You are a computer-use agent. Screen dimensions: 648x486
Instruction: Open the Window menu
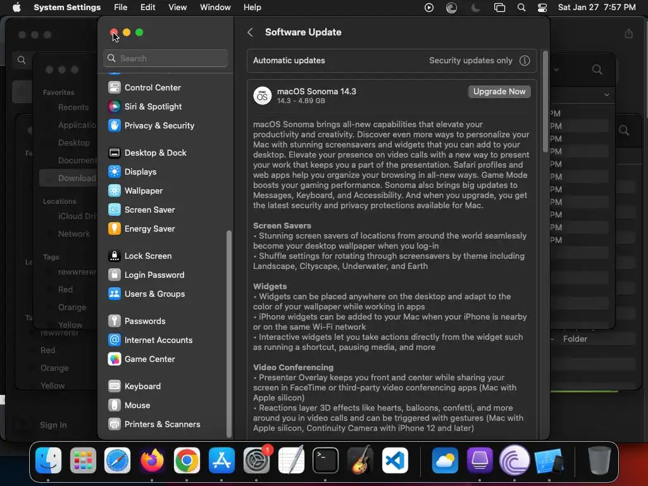point(215,8)
